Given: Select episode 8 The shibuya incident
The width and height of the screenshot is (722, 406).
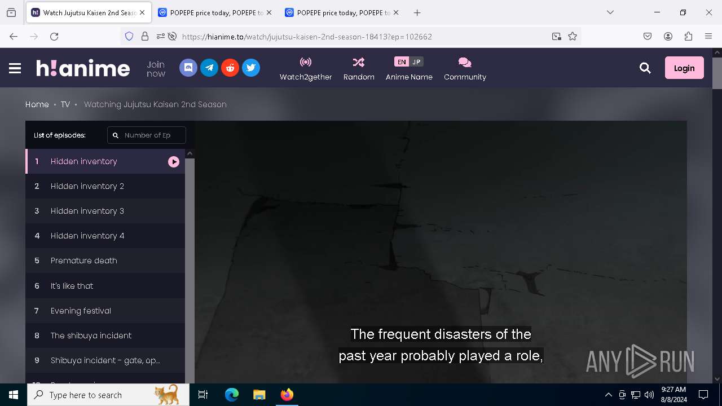Looking at the screenshot, I should click(x=105, y=336).
